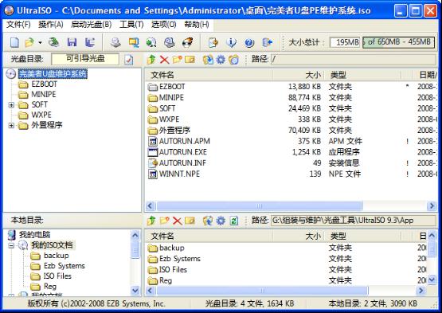442x313 pixels.
Task: Click the red X delete icon in the local pane
Action: click(177, 221)
